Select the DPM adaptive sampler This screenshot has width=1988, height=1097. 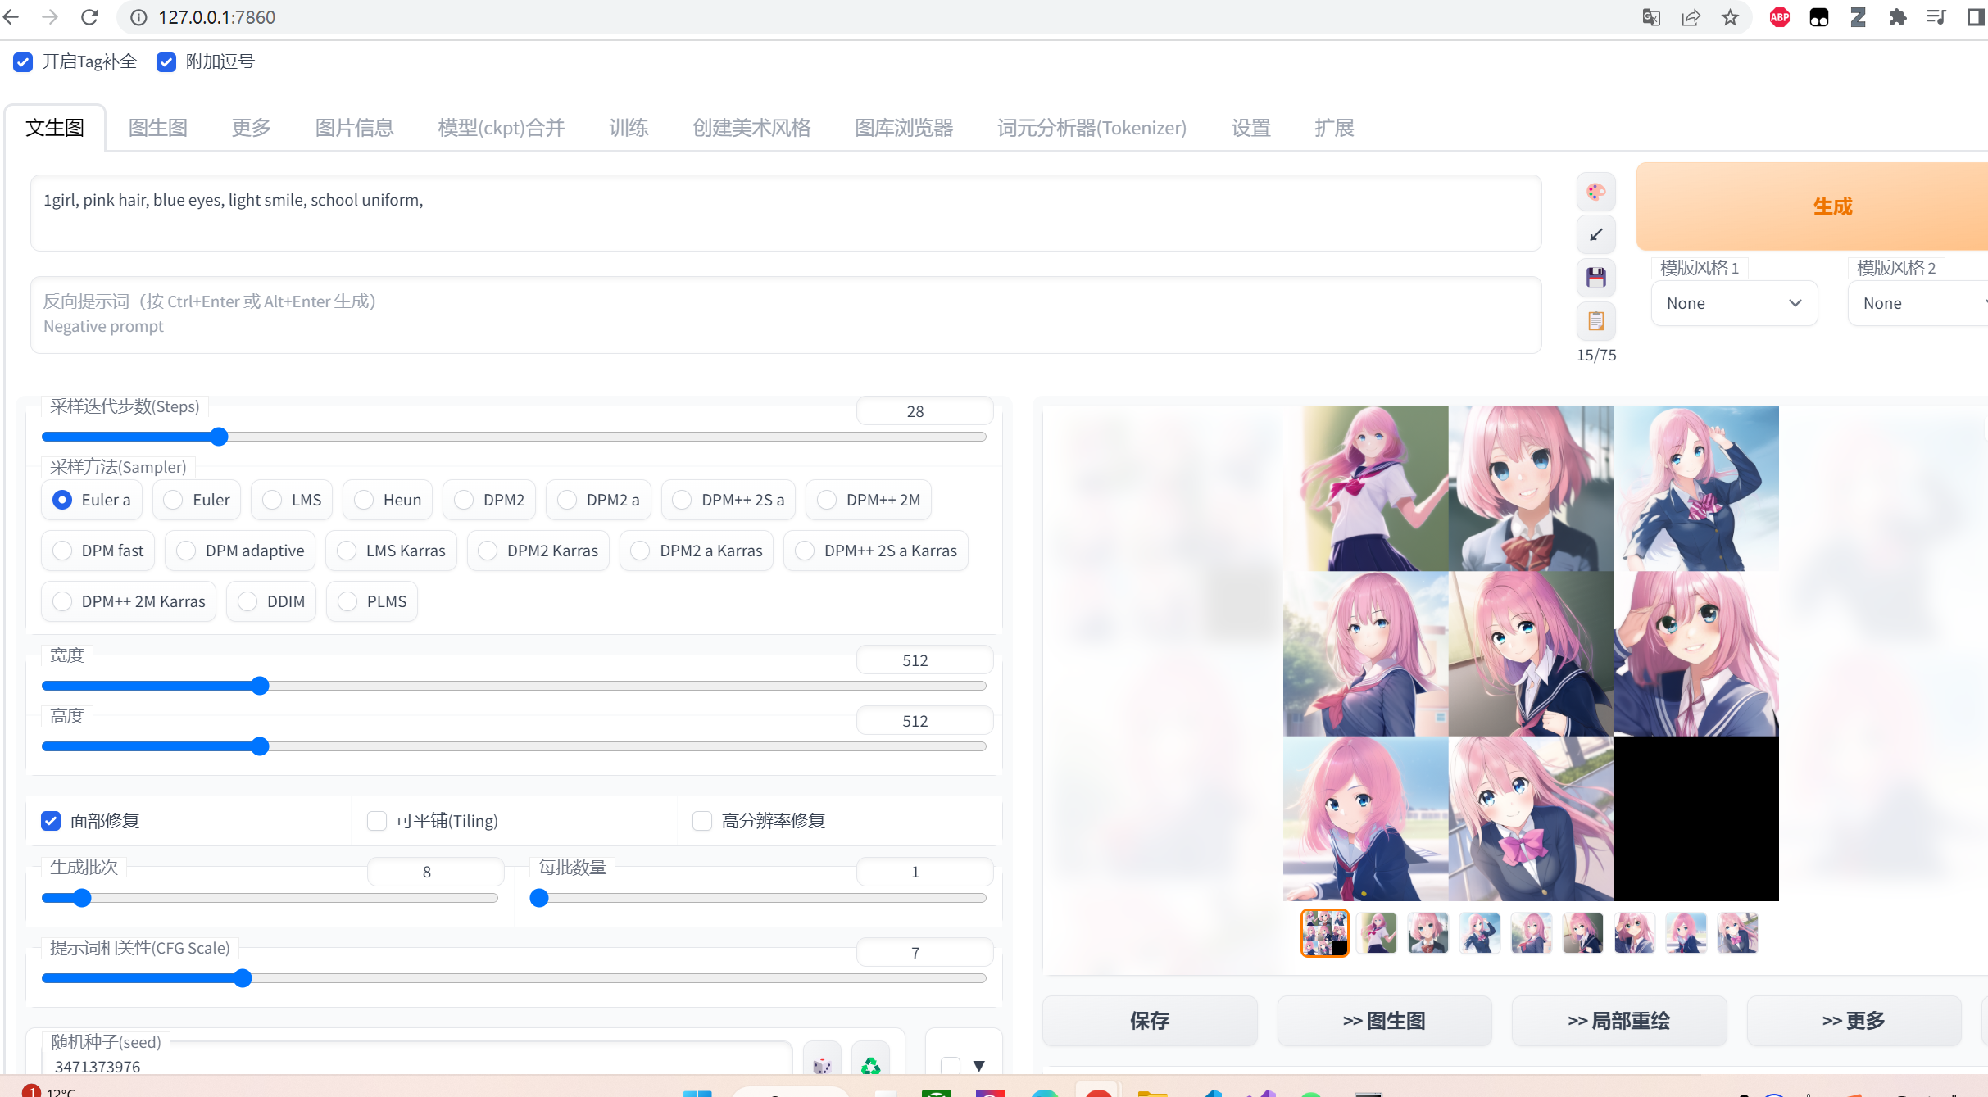pyautogui.click(x=240, y=551)
